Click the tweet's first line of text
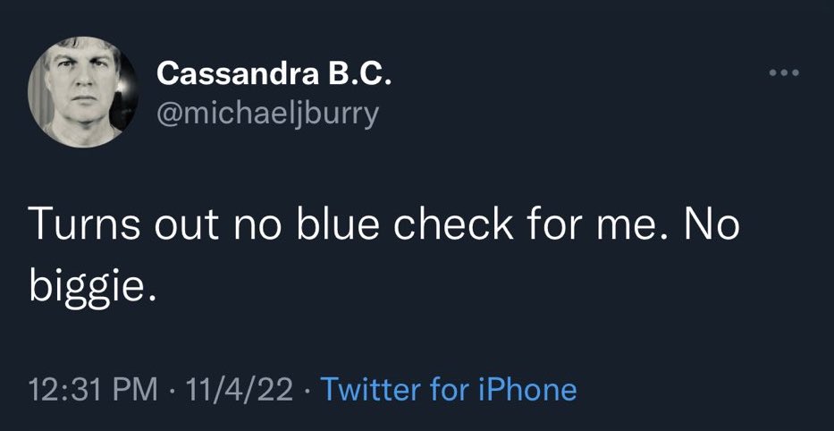 click(385, 228)
